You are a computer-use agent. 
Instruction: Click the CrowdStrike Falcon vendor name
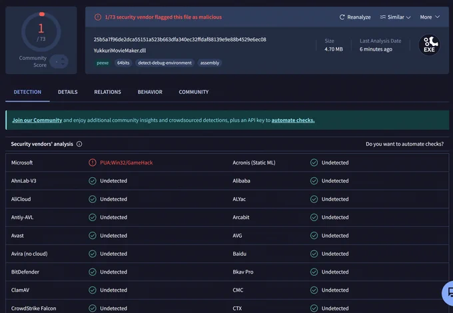33,308
